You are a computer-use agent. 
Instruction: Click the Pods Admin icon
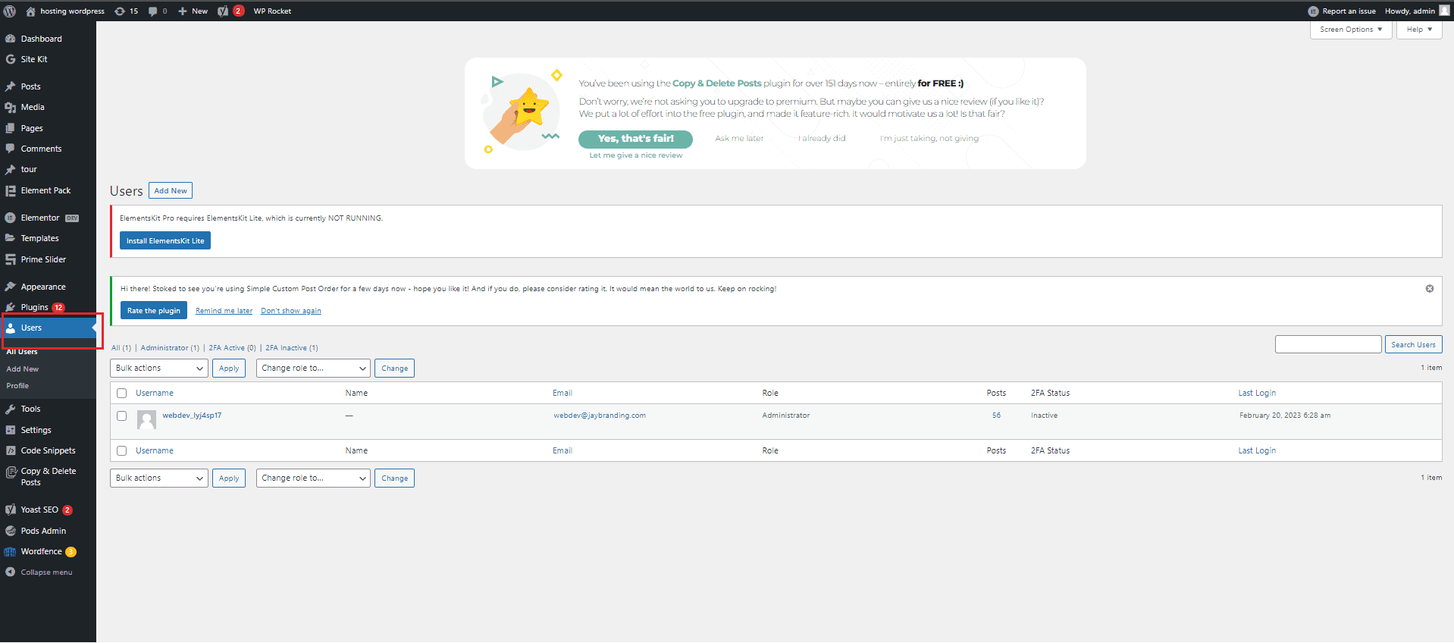[11, 531]
